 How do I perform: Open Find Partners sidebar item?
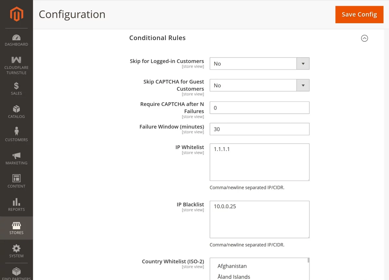click(16, 273)
